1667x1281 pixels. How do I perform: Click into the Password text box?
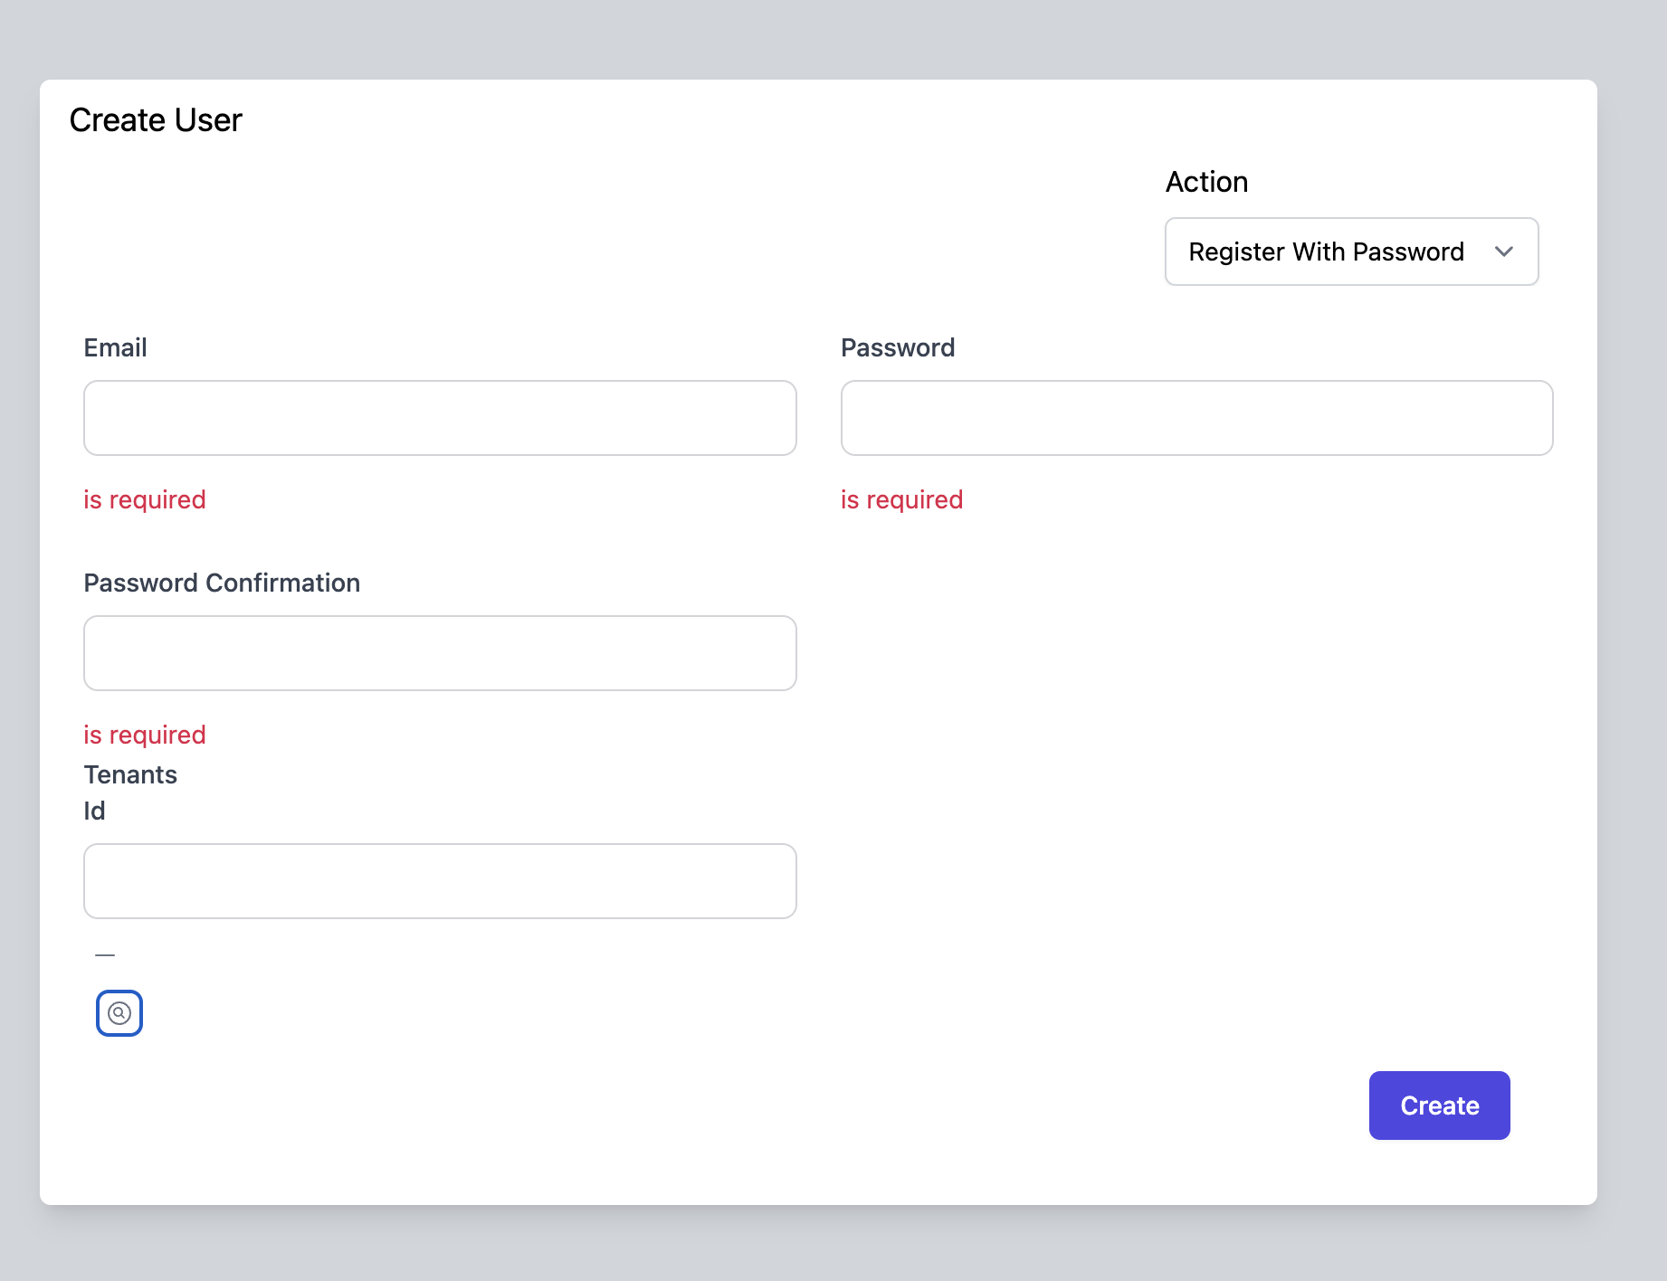[x=1196, y=418]
